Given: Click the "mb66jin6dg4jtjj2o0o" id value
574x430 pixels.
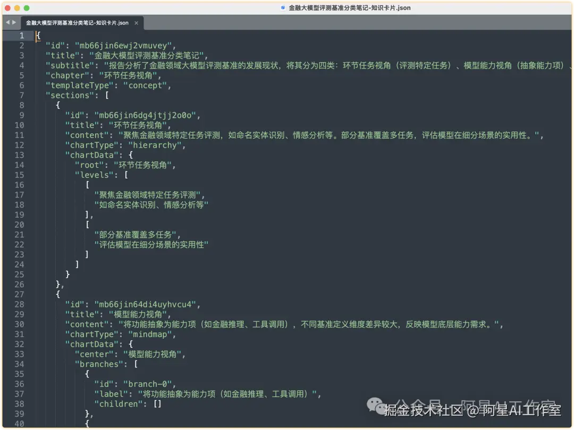Looking at the screenshot, I should pyautogui.click(x=145, y=116).
